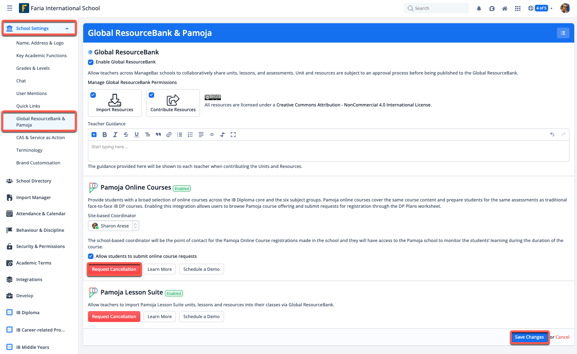Open Grades & Levels settings
This screenshot has width=577, height=354.
[33, 68]
